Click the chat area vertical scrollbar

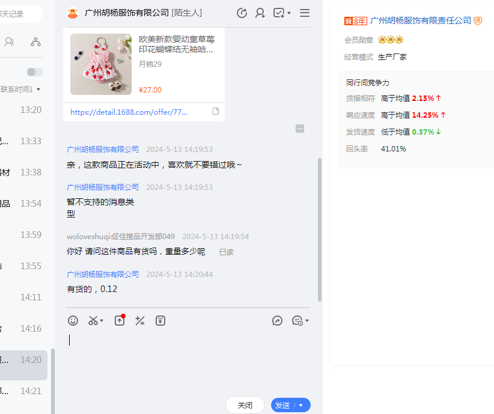click(x=320, y=228)
